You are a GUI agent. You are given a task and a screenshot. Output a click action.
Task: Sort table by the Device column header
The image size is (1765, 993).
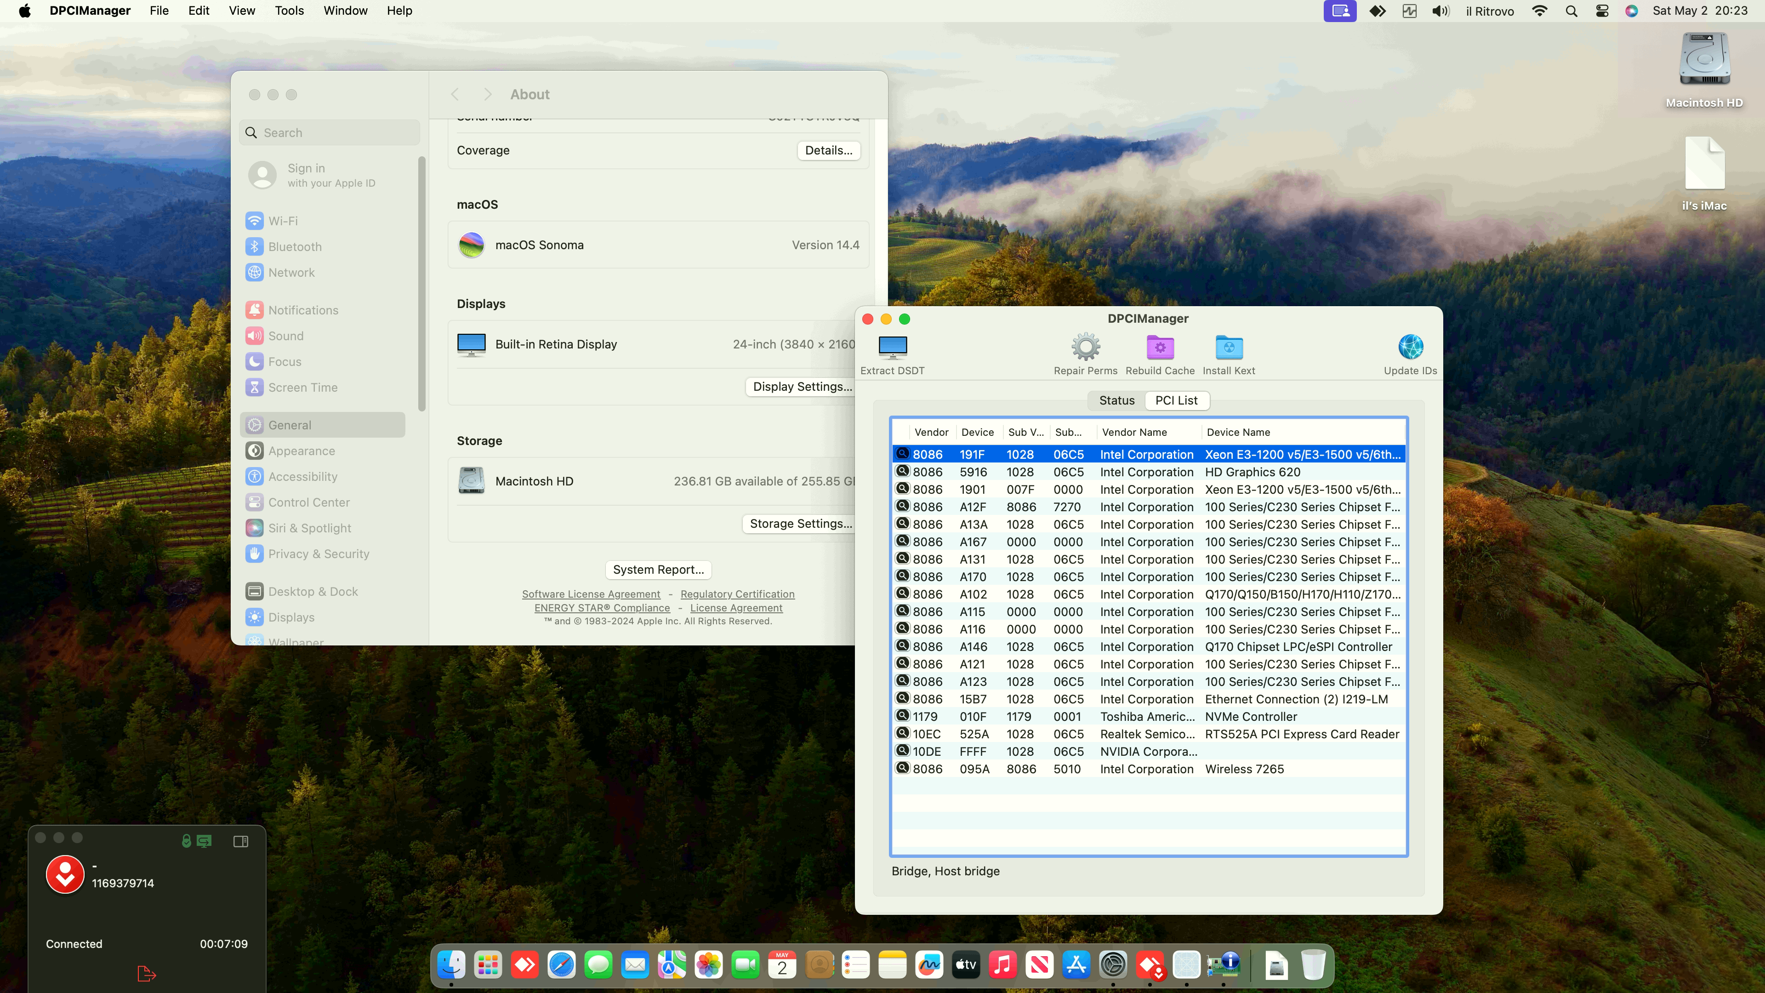(x=977, y=433)
